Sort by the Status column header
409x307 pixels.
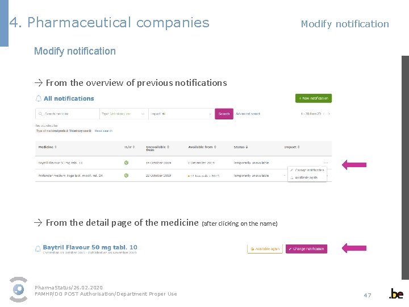click(x=240, y=147)
